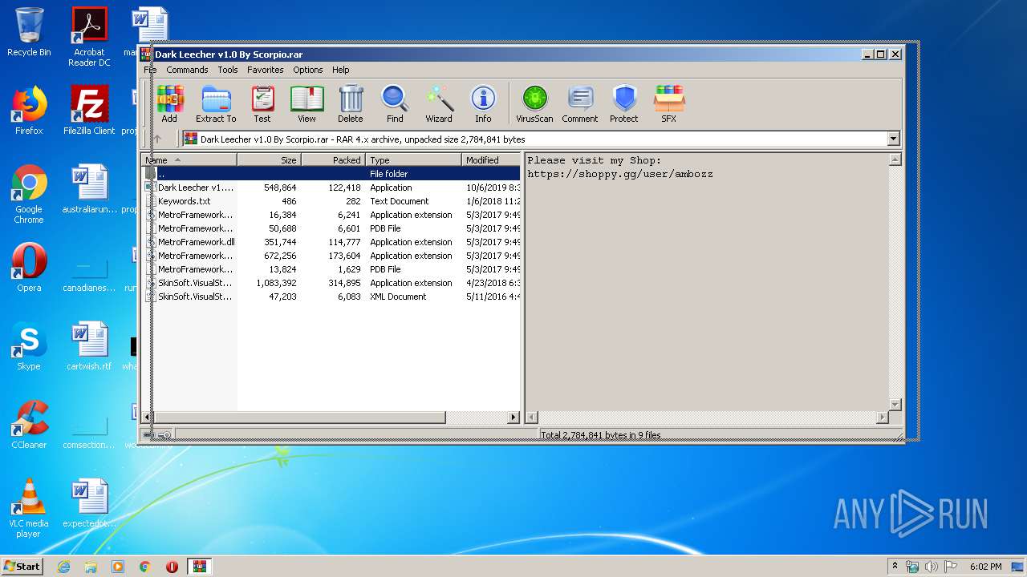
Task: Open the Comment tool
Action: click(x=579, y=104)
